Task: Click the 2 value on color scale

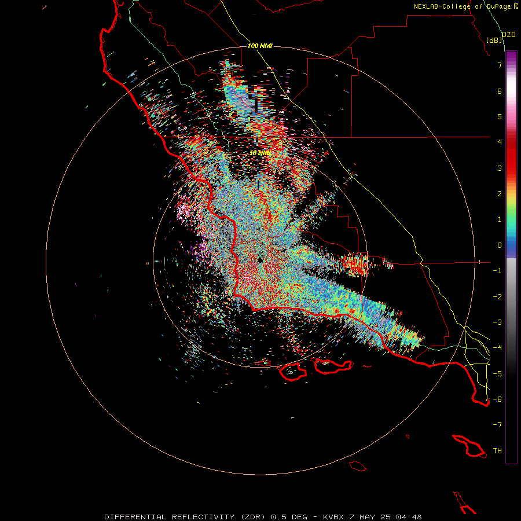Action: click(x=500, y=194)
